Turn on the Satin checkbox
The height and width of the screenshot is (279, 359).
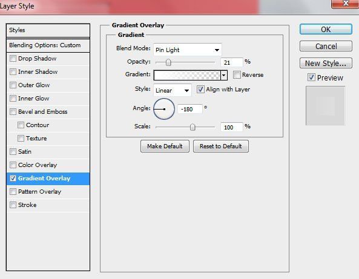click(13, 151)
